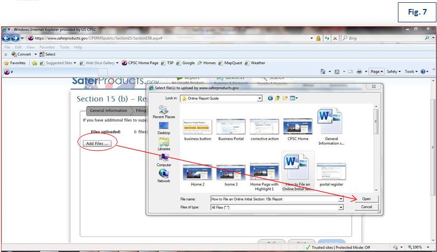Screen dimensions: 437x252
Task: Open the Page menu in command bar
Action: click(x=377, y=72)
